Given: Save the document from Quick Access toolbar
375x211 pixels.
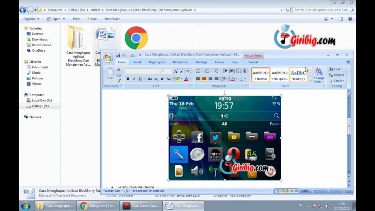Looking at the screenshot, I should [x=118, y=55].
